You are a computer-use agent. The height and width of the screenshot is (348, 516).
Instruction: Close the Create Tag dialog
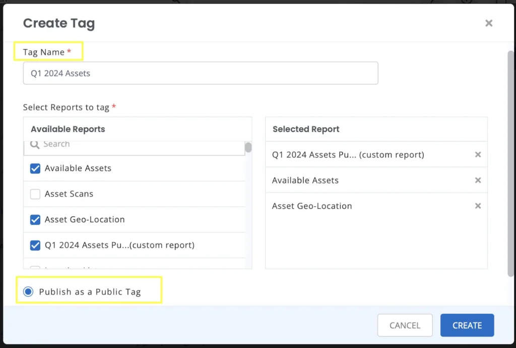(489, 23)
